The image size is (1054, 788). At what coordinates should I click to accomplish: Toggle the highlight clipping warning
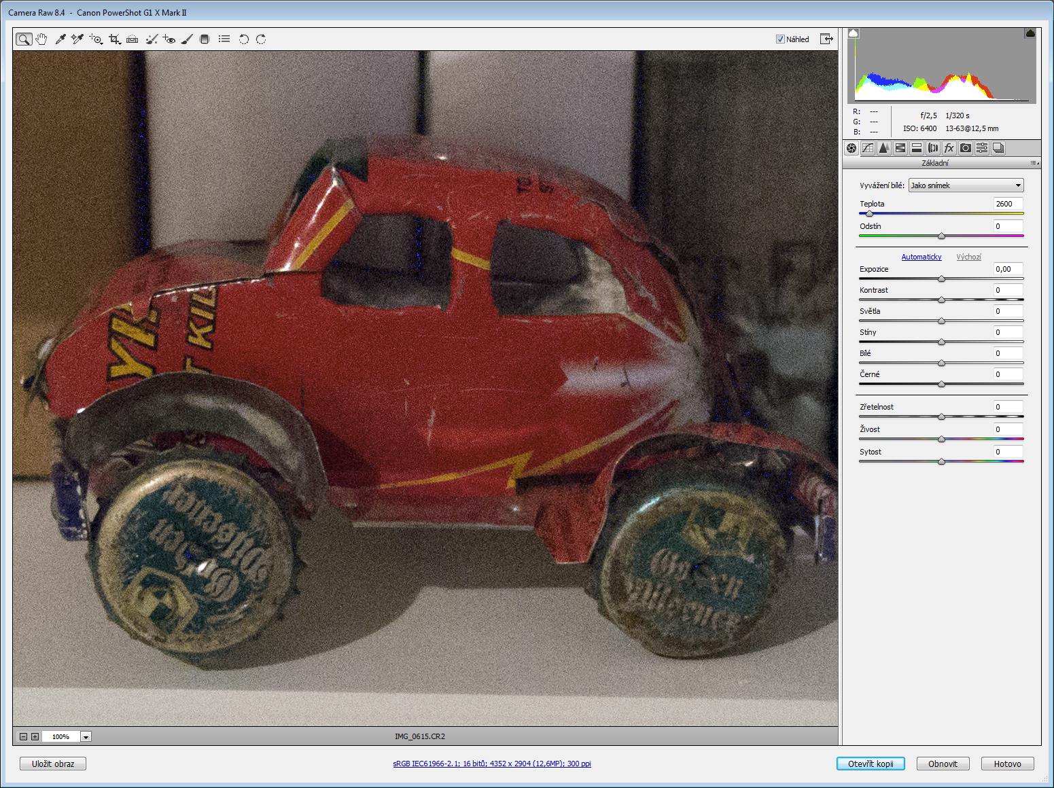(x=1030, y=33)
